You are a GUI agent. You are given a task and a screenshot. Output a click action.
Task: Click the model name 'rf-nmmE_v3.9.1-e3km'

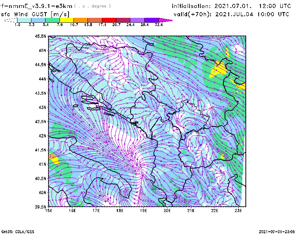pyautogui.click(x=36, y=6)
